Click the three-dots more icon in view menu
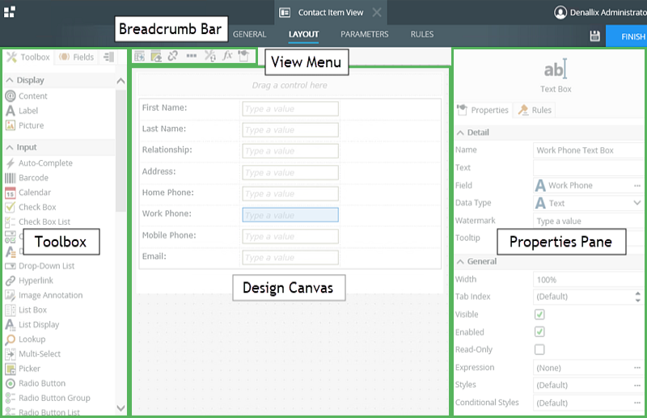 click(192, 56)
